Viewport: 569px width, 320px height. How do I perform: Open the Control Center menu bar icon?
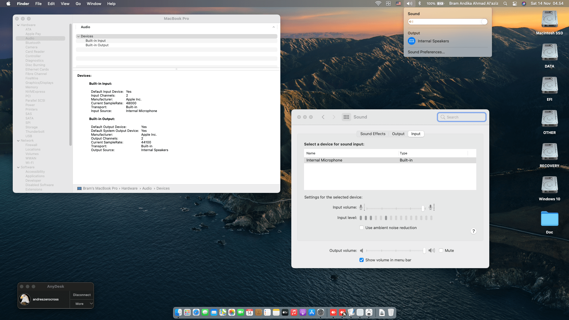tap(514, 4)
